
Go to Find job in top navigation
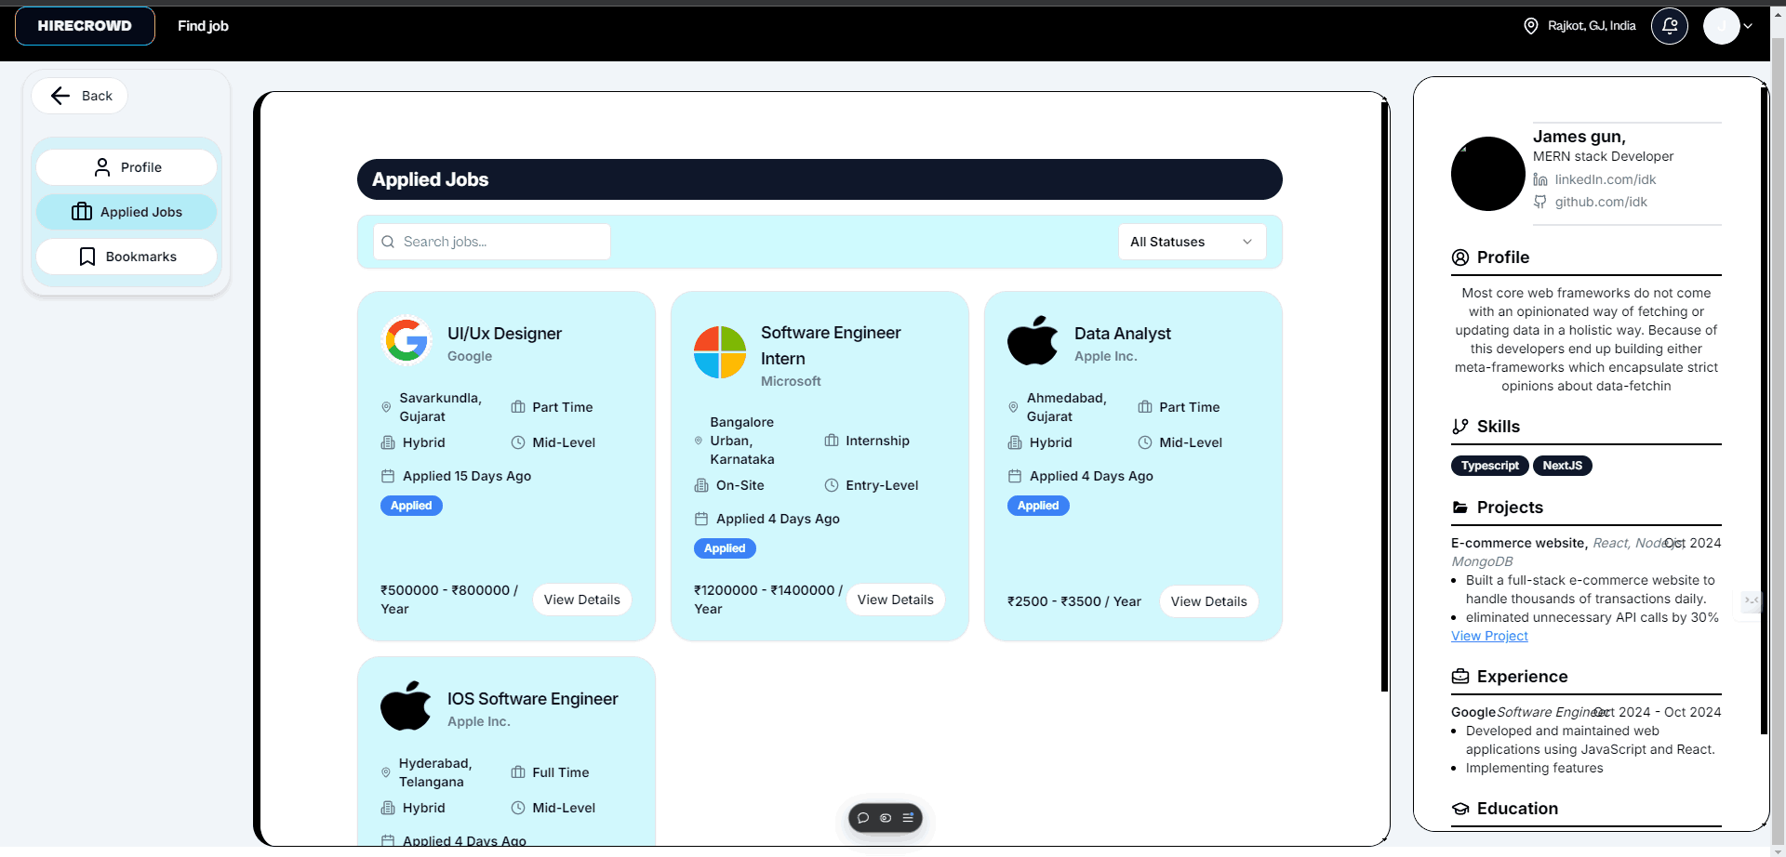click(203, 26)
